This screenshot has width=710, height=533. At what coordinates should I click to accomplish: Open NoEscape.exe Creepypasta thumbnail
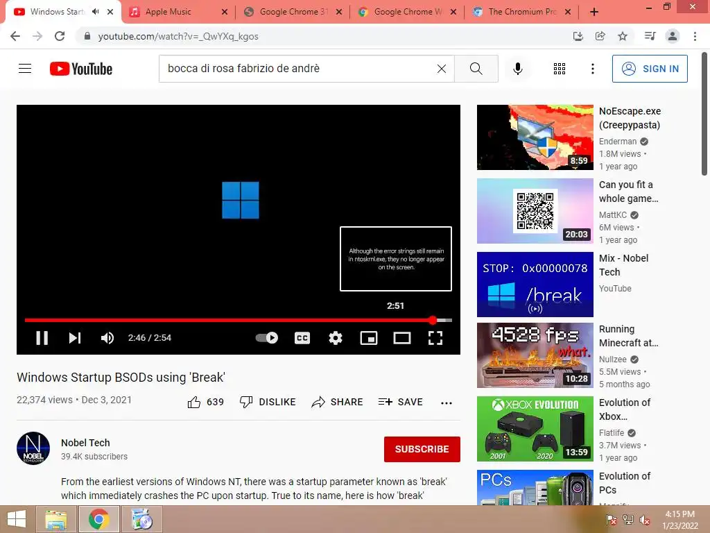click(x=535, y=137)
